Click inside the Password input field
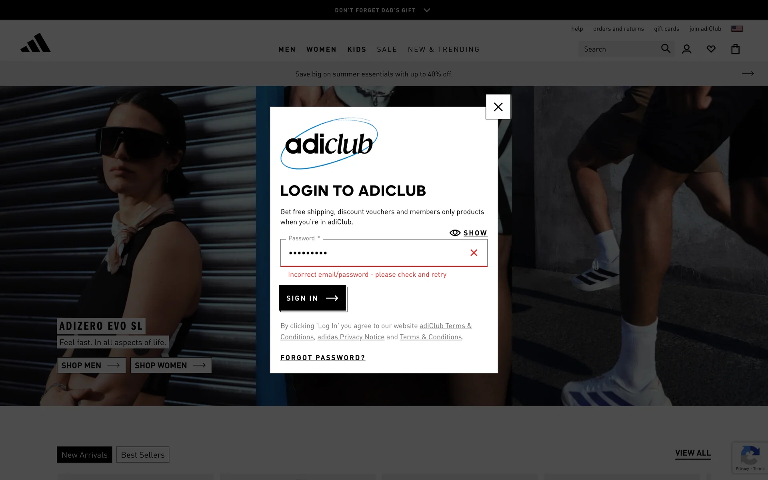The image size is (768, 480). tap(372, 253)
